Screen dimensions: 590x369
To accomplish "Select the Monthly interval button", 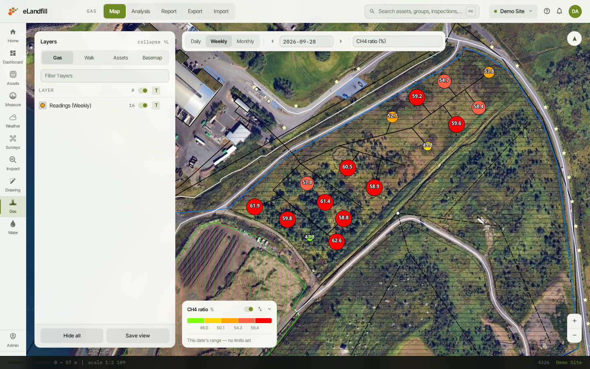I will point(245,41).
